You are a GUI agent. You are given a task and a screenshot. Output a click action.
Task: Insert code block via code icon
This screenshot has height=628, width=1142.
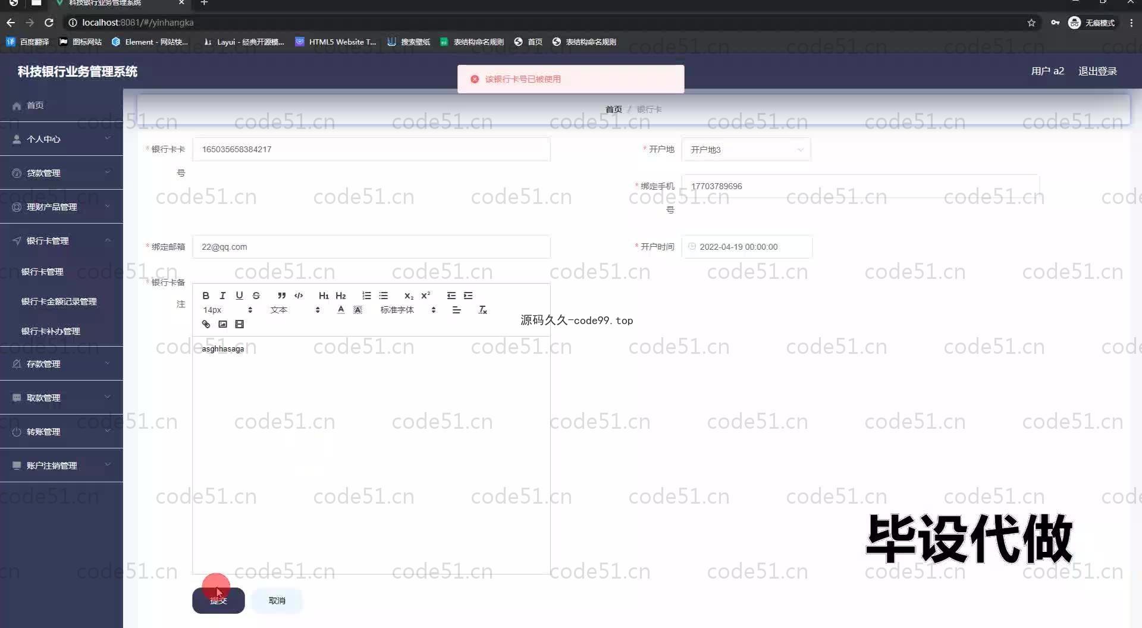[x=299, y=296]
